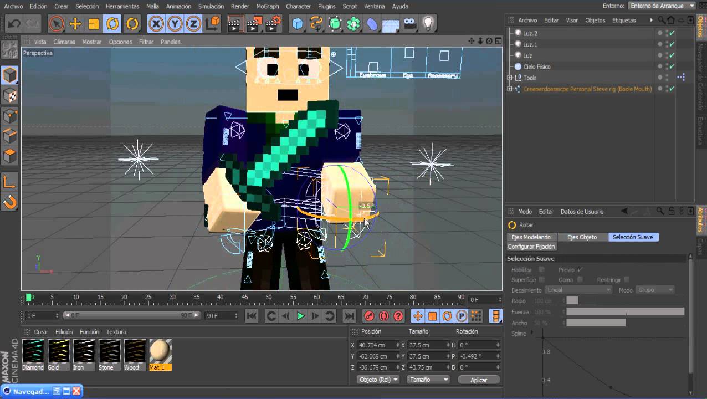
Task: Open the spline pen tools icon
Action: pyautogui.click(x=316, y=24)
